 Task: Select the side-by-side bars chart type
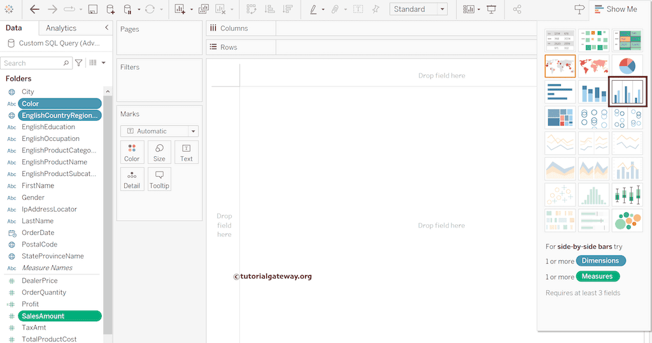(x=627, y=92)
